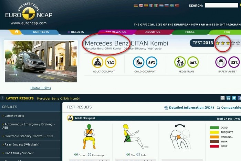Click the Pedestrian rating icon
241x161 pixels.
180,62
